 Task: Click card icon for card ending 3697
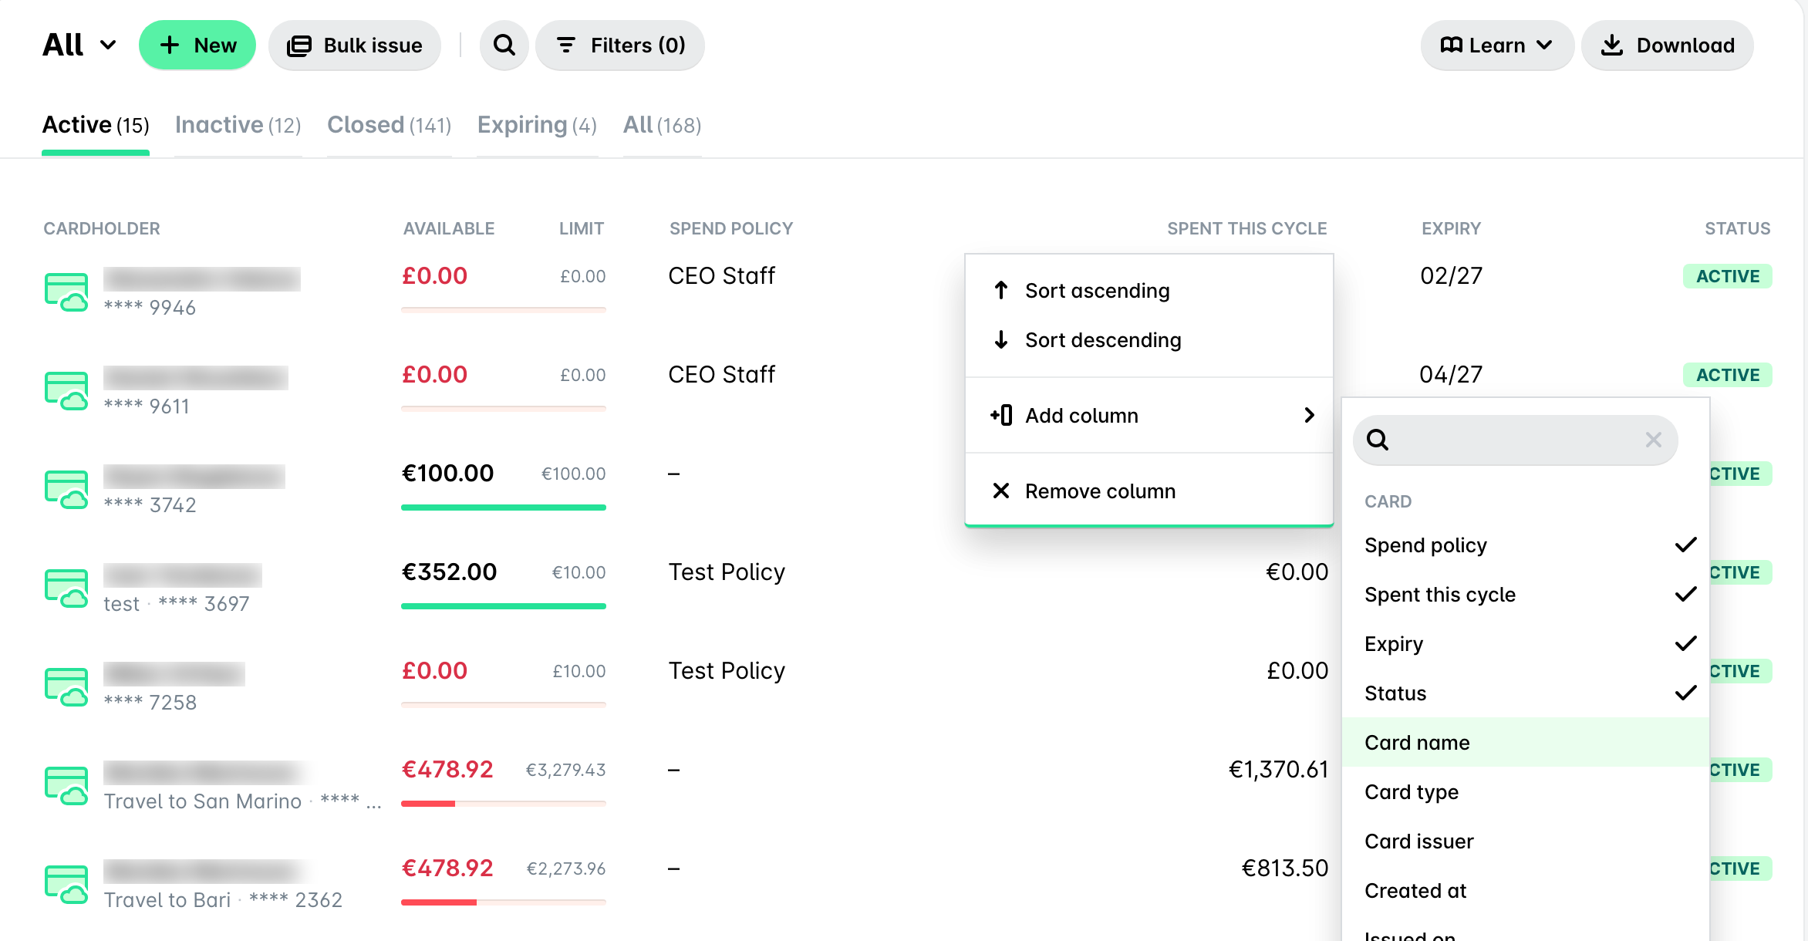pyautogui.click(x=66, y=588)
